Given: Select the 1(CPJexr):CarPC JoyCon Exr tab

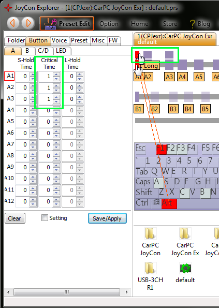Looking at the screenshot, I should (x=175, y=39).
